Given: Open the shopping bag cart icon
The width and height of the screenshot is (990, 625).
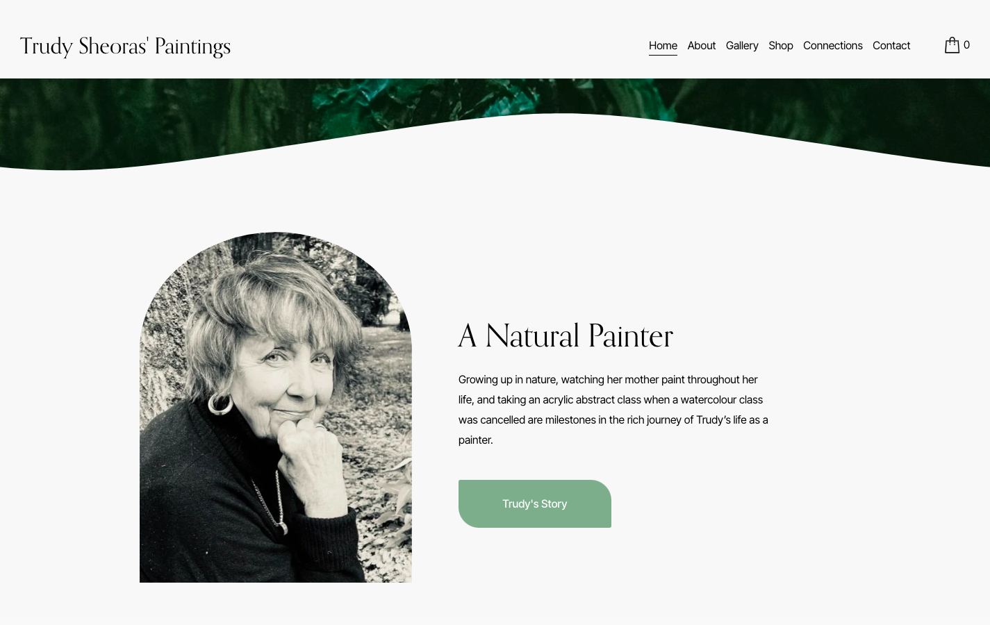Looking at the screenshot, I should click(952, 45).
